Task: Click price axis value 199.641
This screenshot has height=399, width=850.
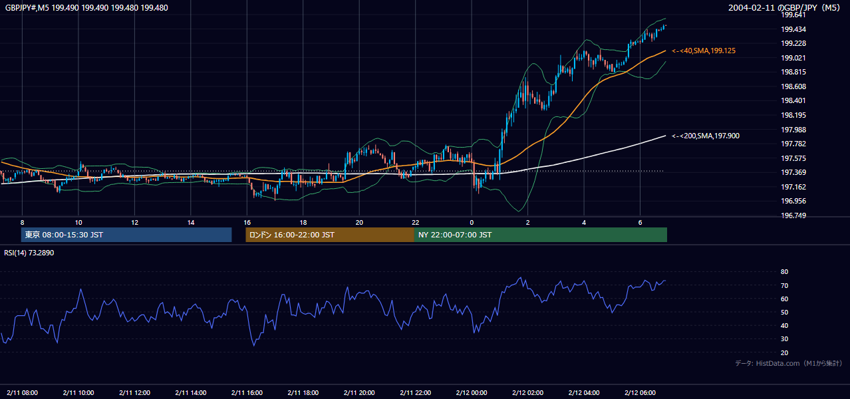Action: [x=793, y=15]
